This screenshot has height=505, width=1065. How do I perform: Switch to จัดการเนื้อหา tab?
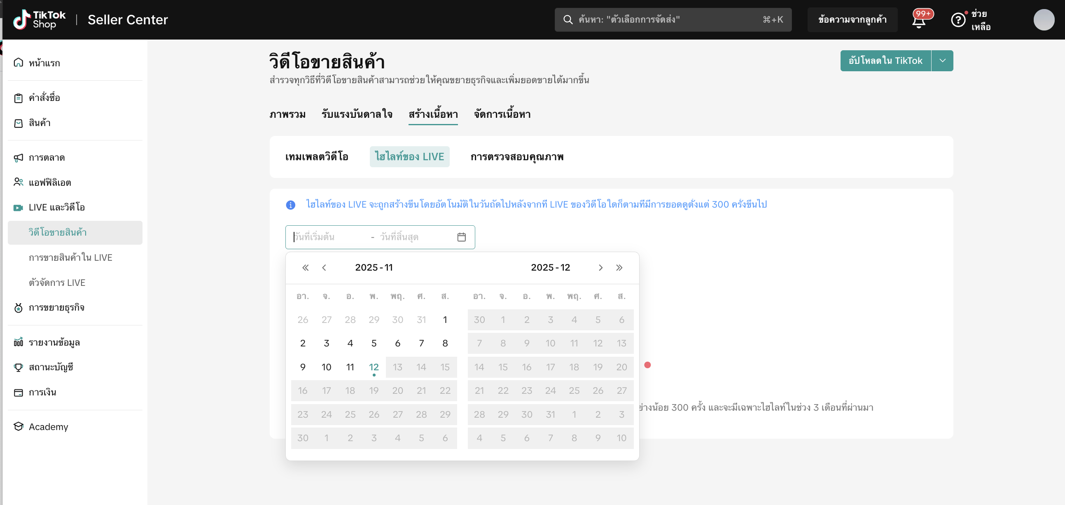point(502,114)
